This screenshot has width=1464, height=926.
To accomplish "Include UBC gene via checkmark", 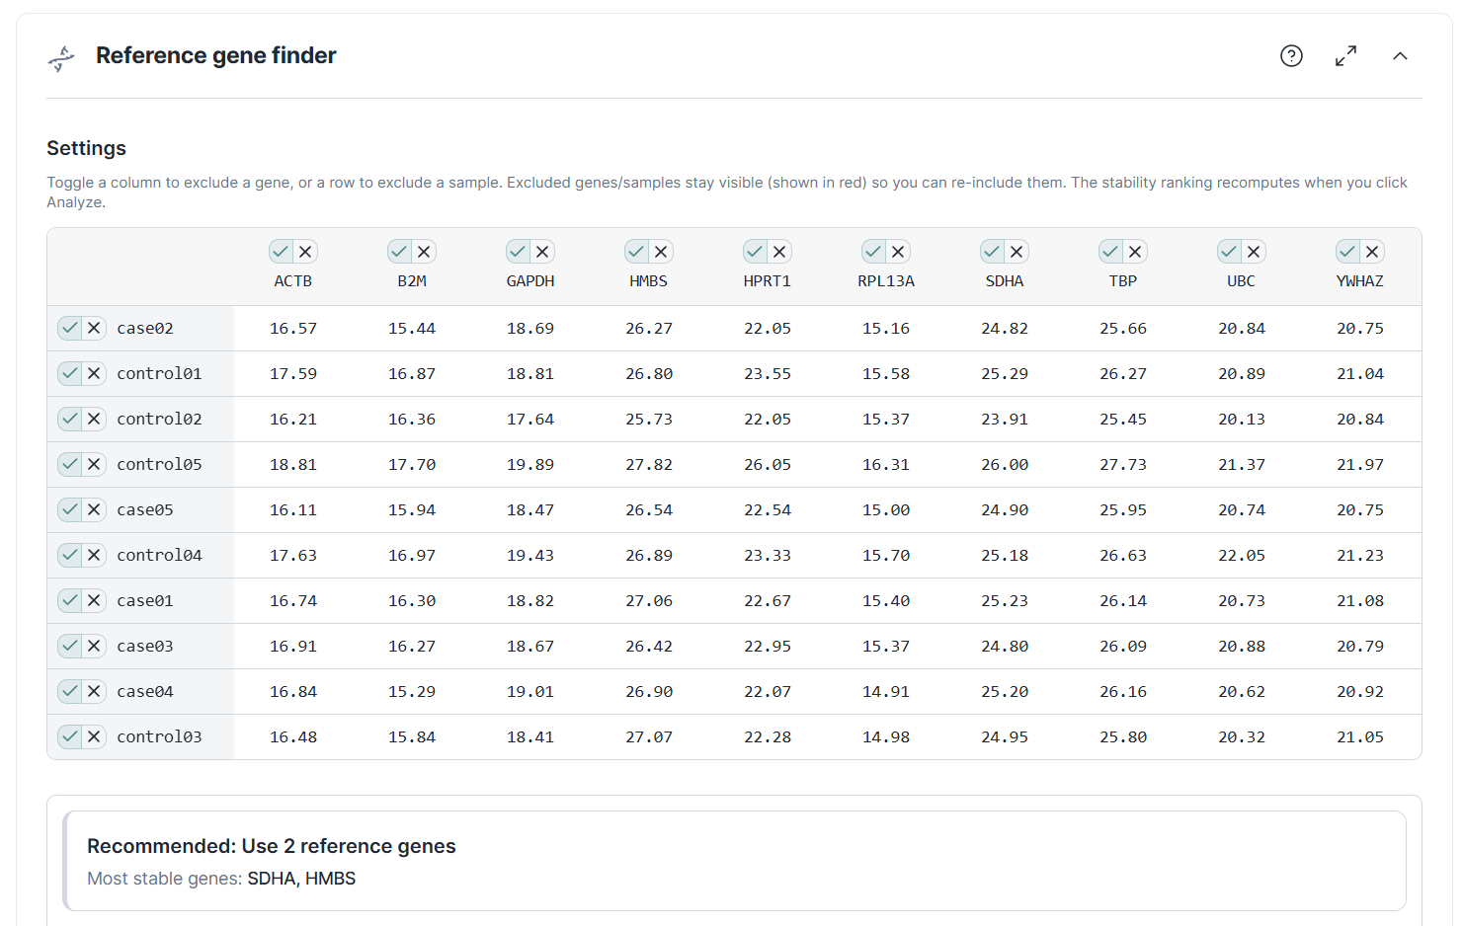I will pos(1230,252).
